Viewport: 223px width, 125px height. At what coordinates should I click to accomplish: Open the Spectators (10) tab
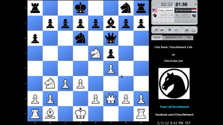(174, 37)
